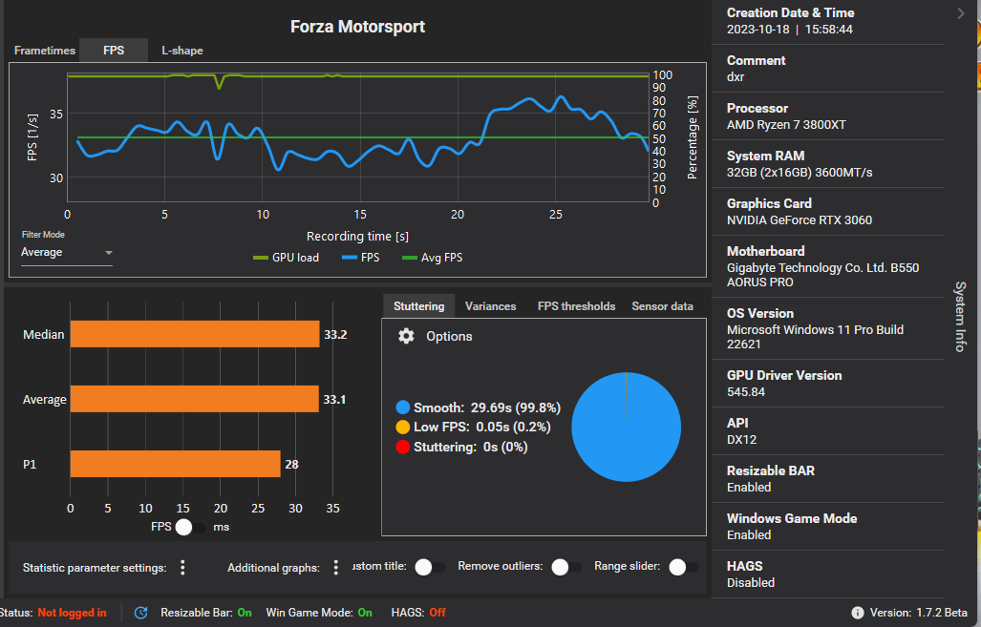Toggle Avg FPS legend entry

pos(433,258)
